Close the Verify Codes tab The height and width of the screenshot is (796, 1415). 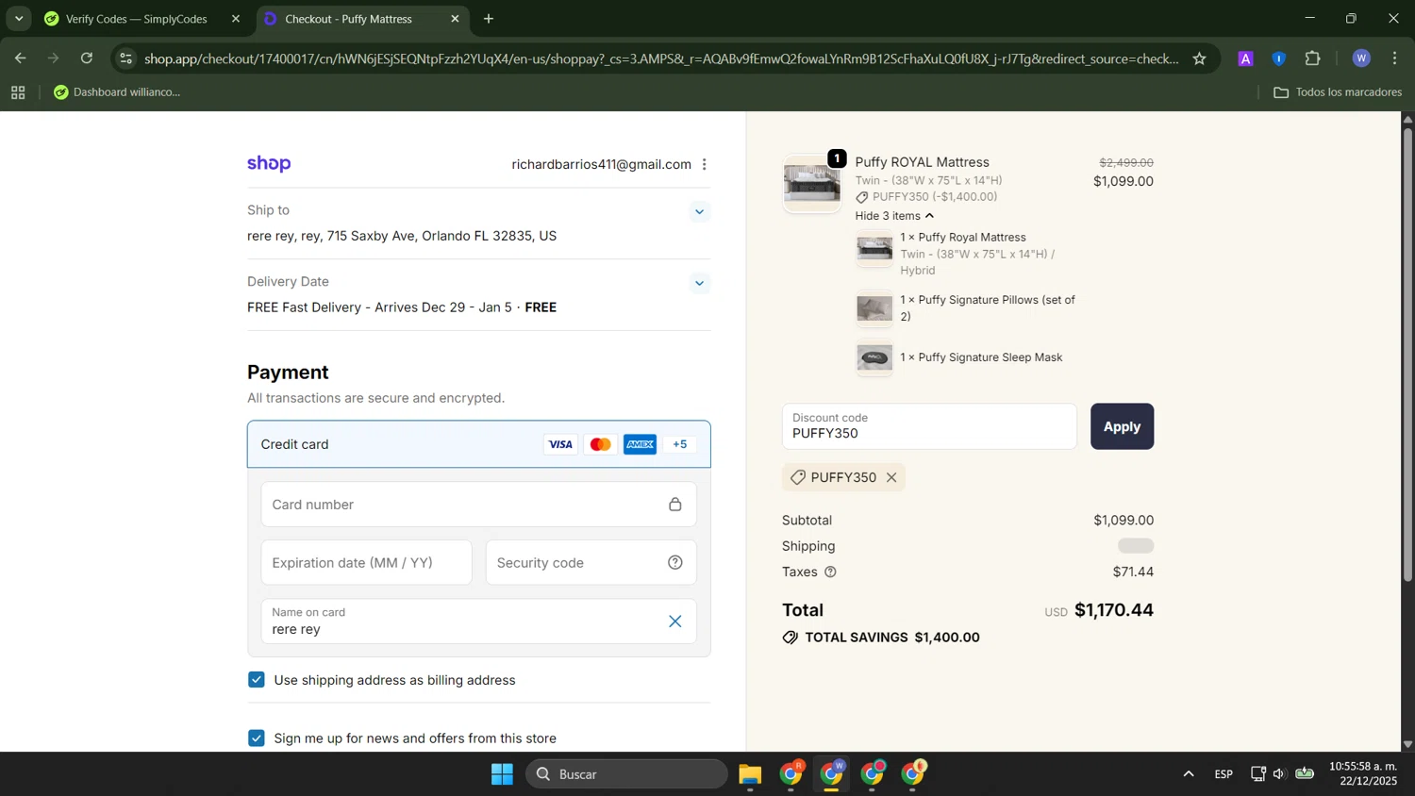point(236,19)
